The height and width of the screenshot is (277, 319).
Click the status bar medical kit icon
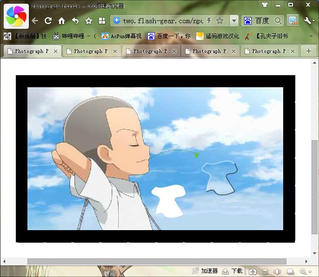[x=253, y=271]
